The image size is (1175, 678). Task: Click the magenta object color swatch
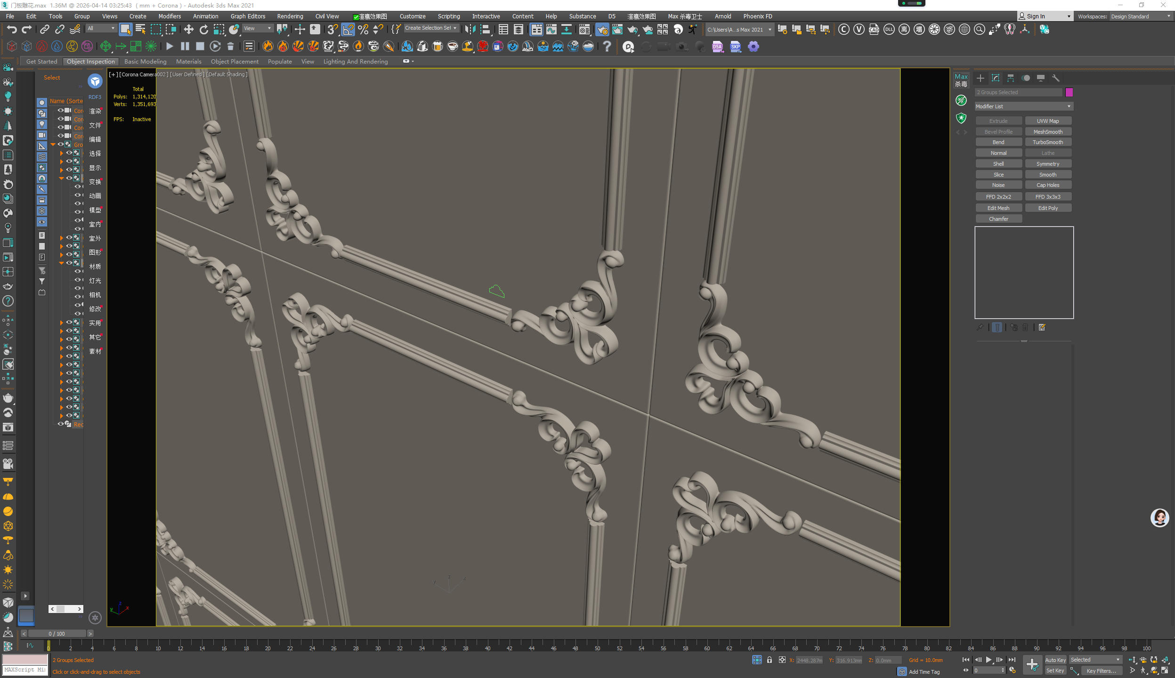click(1069, 92)
